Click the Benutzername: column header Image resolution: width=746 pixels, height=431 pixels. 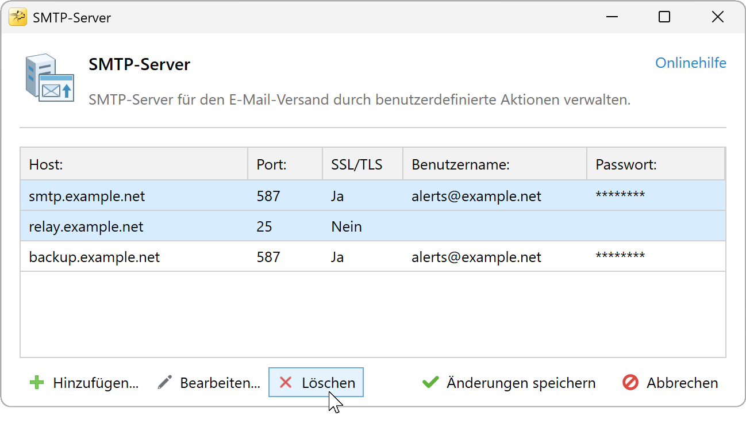coord(495,164)
